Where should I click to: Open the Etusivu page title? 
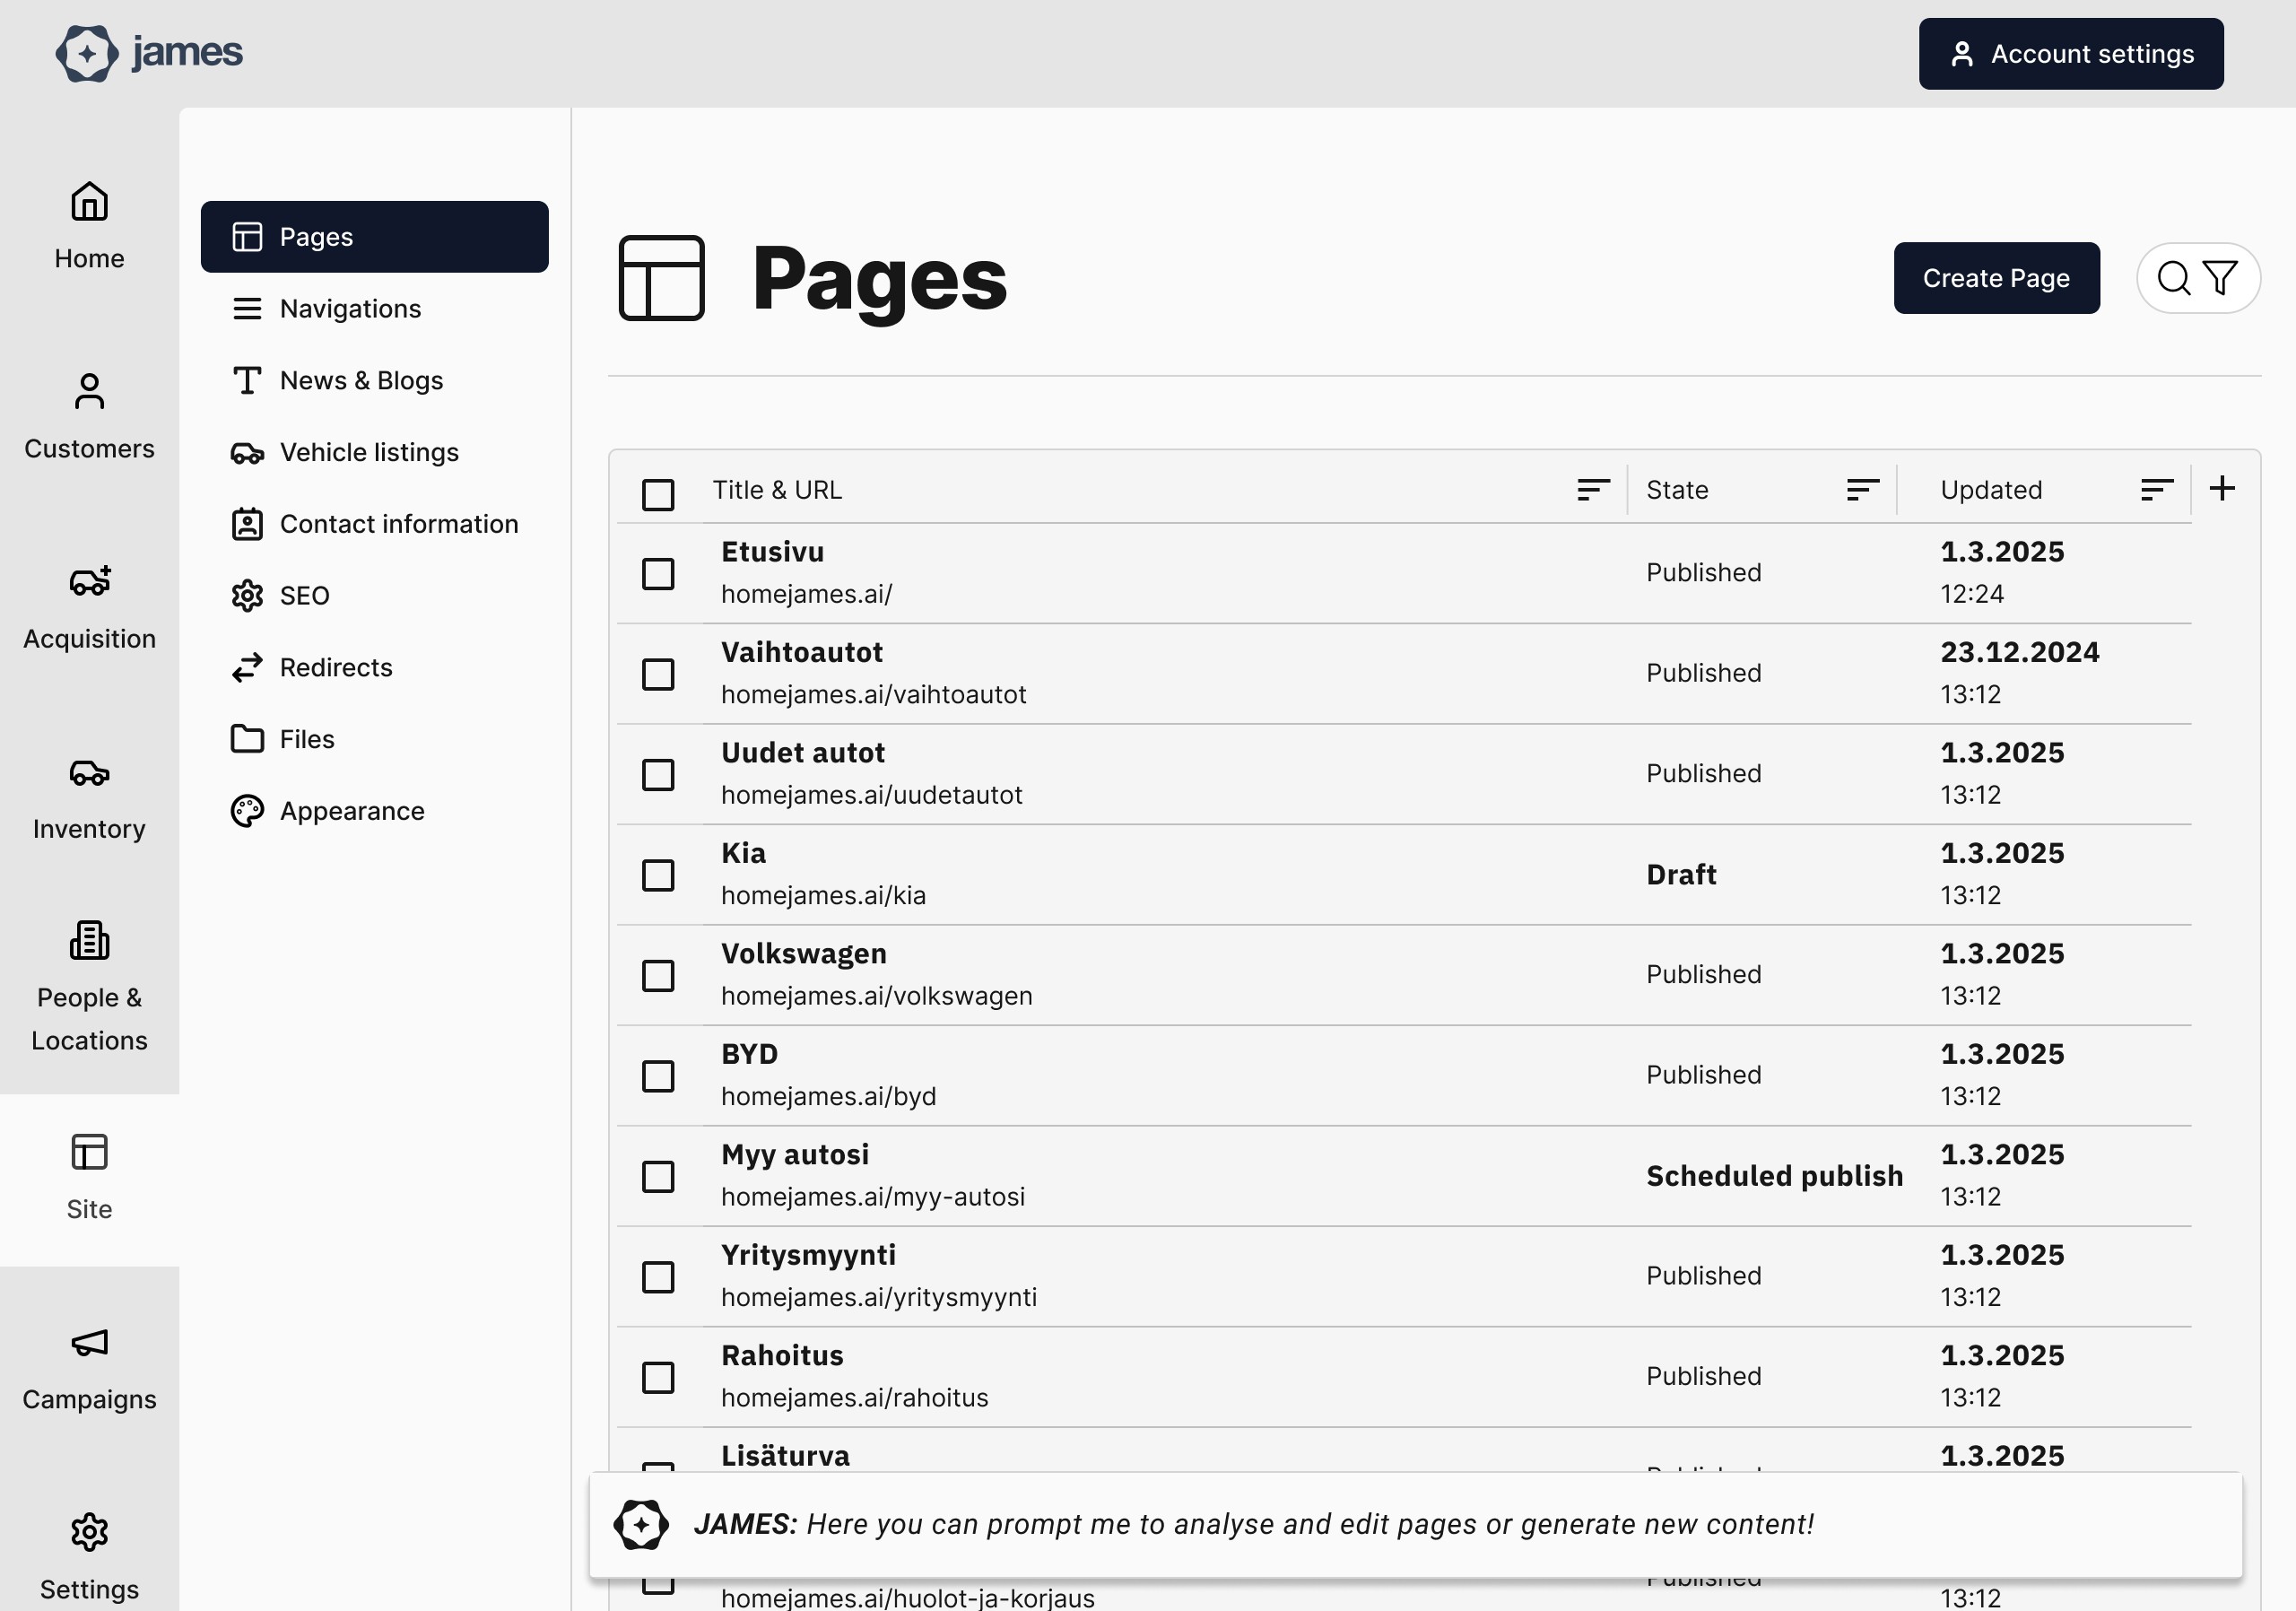coord(772,552)
